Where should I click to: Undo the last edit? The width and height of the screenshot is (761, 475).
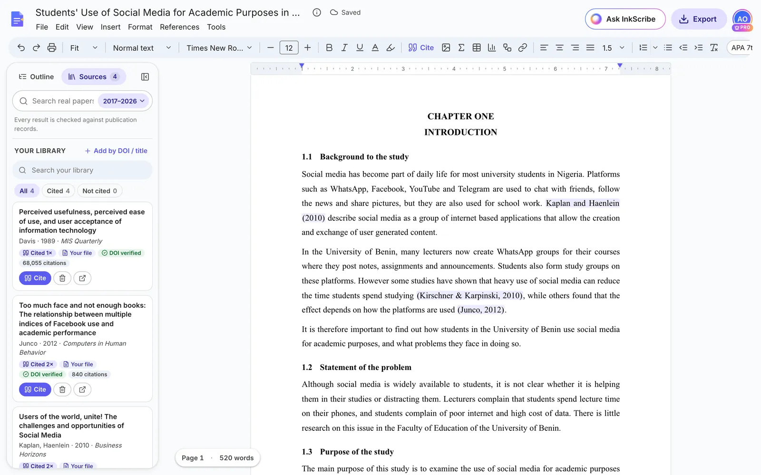coord(21,47)
